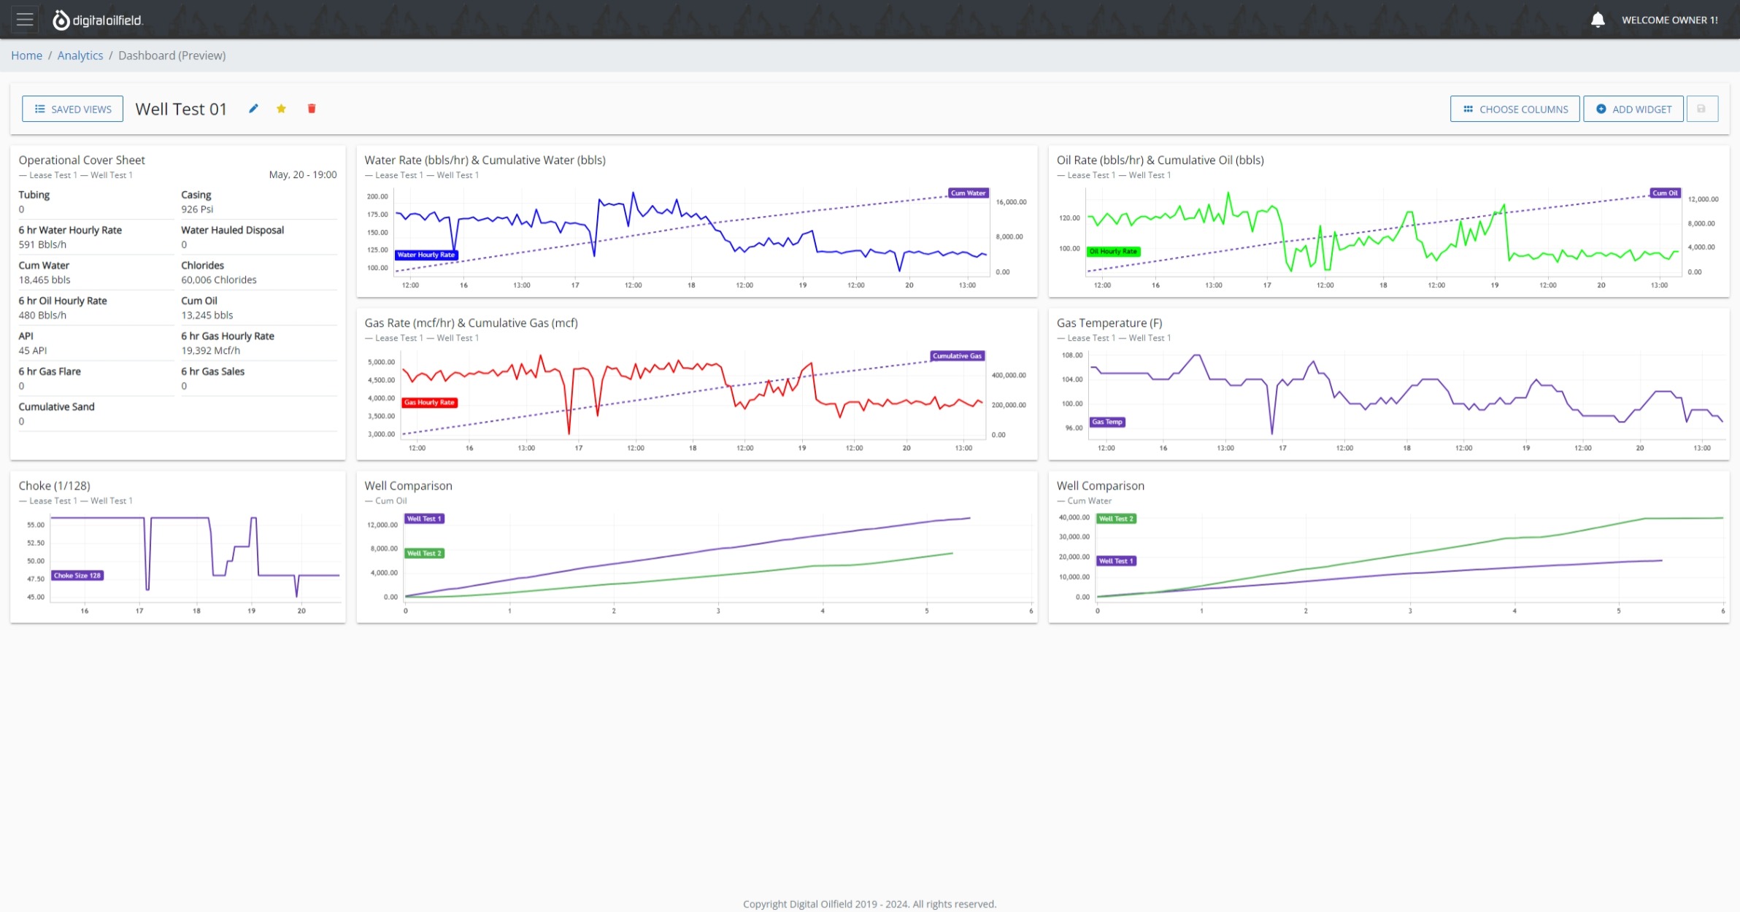Open the Welcome Owner 1 account menu
1740x912 pixels.
(x=1671, y=19)
